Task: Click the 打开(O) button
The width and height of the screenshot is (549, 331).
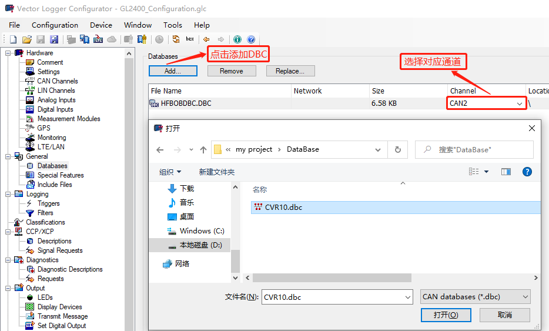Action: click(446, 315)
